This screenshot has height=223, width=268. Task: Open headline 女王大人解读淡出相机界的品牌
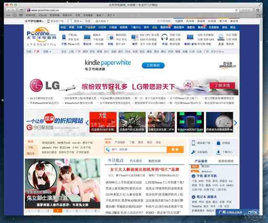(x=144, y=169)
